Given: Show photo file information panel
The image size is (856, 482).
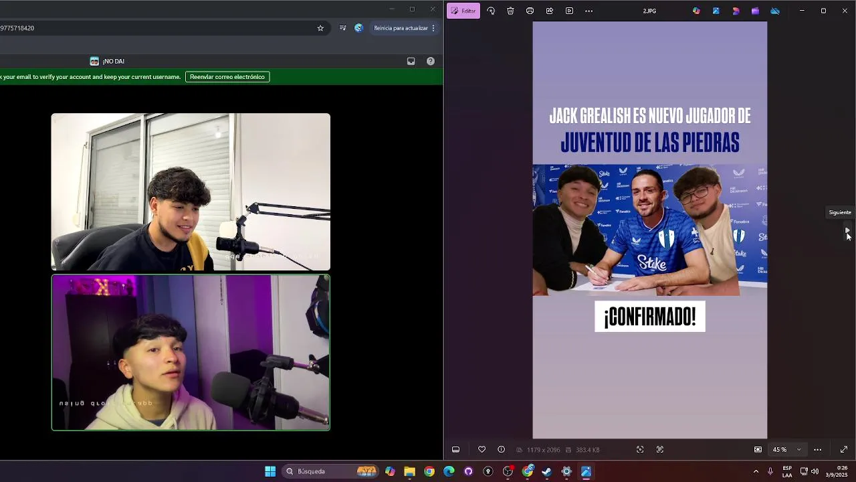Looking at the screenshot, I should coord(501,450).
